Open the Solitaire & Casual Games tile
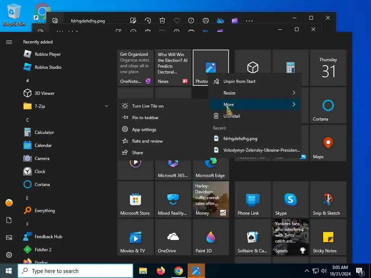The width and height of the screenshot is (371, 278). tap(253, 237)
